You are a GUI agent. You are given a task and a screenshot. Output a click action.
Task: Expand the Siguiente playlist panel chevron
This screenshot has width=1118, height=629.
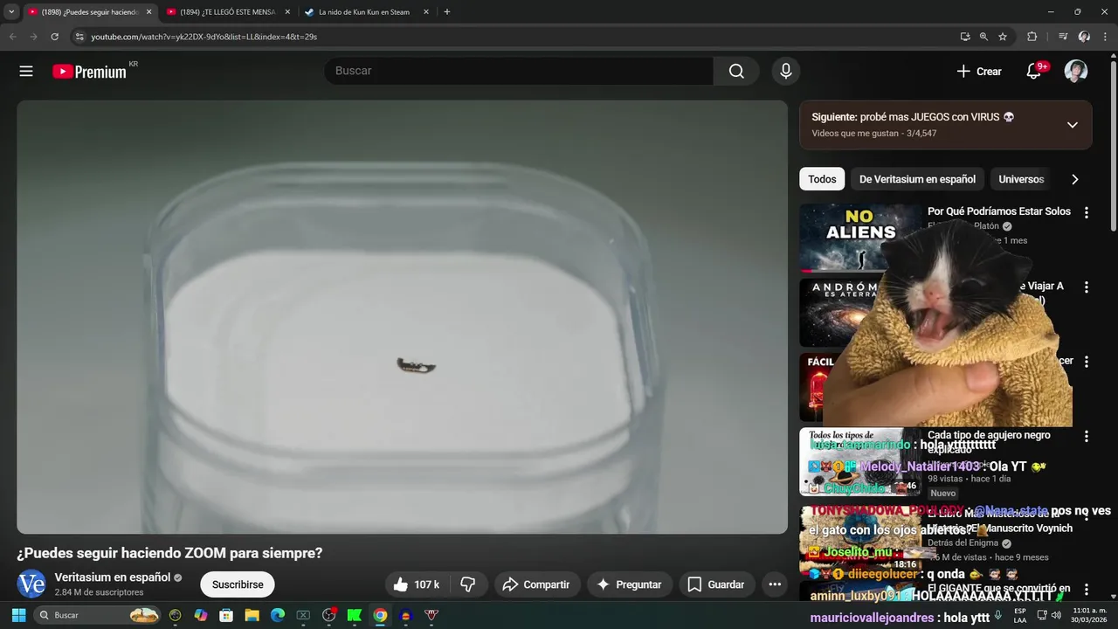point(1073,125)
